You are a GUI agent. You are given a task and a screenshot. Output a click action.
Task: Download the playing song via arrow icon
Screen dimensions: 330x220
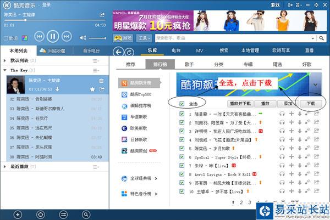(57, 89)
